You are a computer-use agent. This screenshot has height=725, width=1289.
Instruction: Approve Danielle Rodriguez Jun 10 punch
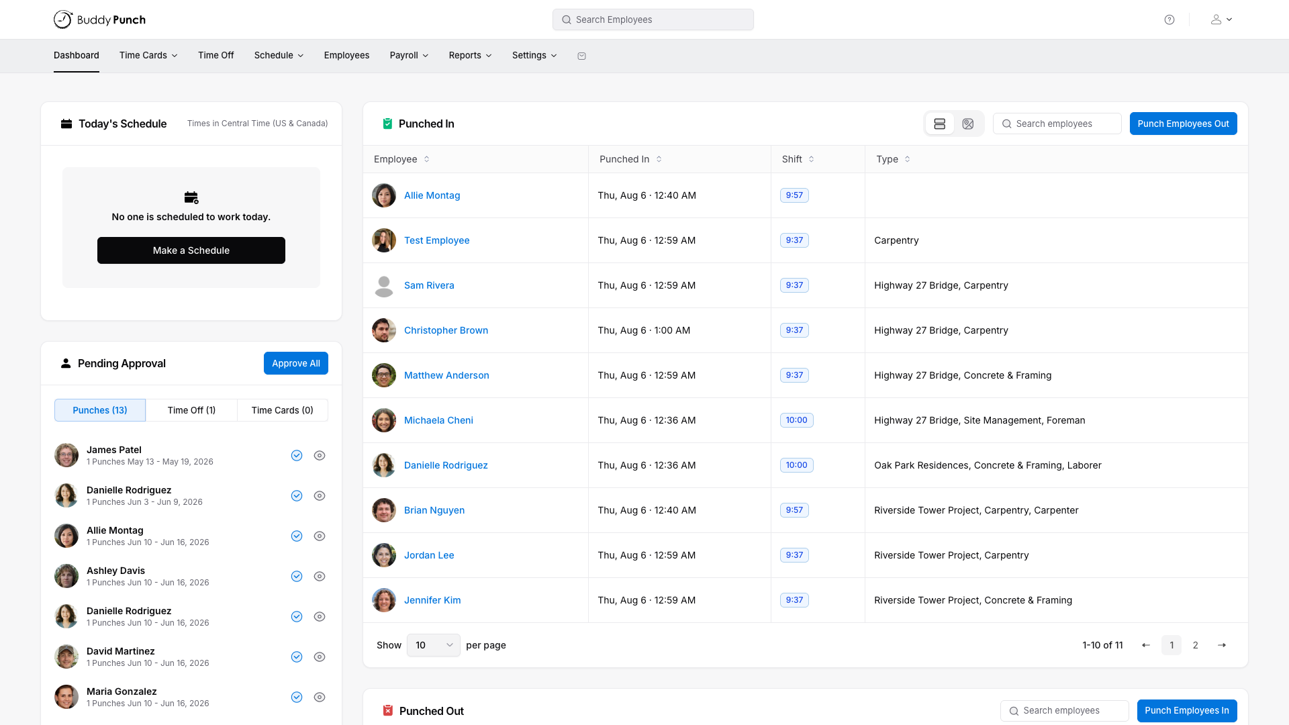click(297, 616)
